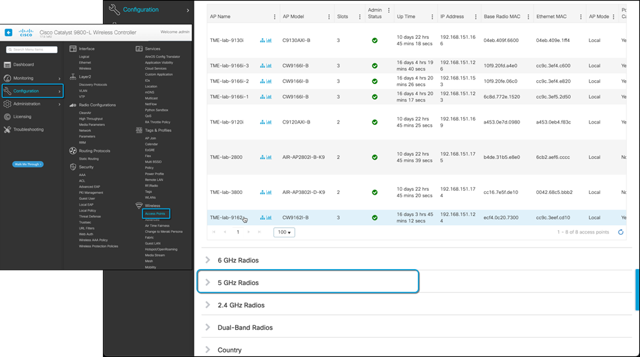
Task: Click the blue vertical scrollbar on right edge
Action: click(637, 290)
